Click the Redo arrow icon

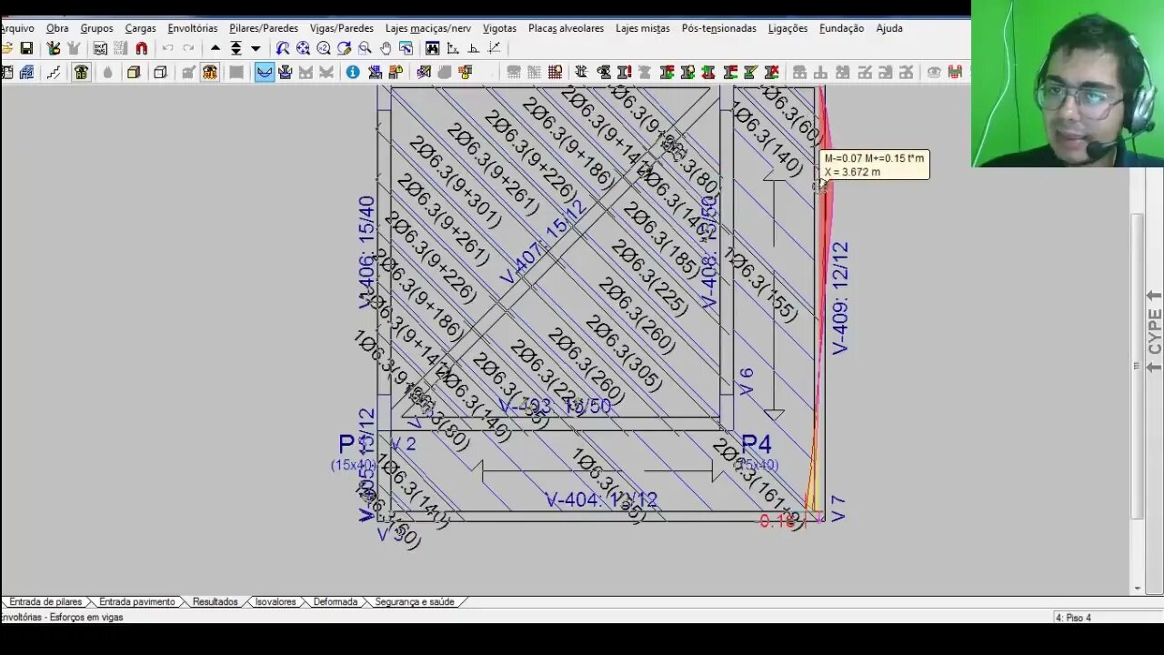(x=188, y=48)
